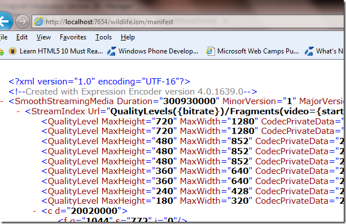This screenshot has height=224, width=346.
Task: Click the MaxWidth value "320"
Action: click(x=240, y=201)
